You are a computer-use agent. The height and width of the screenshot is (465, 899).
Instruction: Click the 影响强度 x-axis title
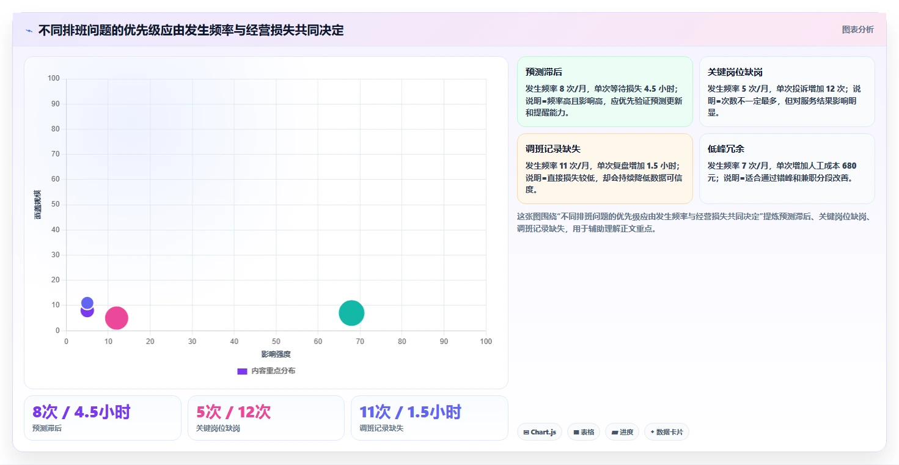[276, 354]
